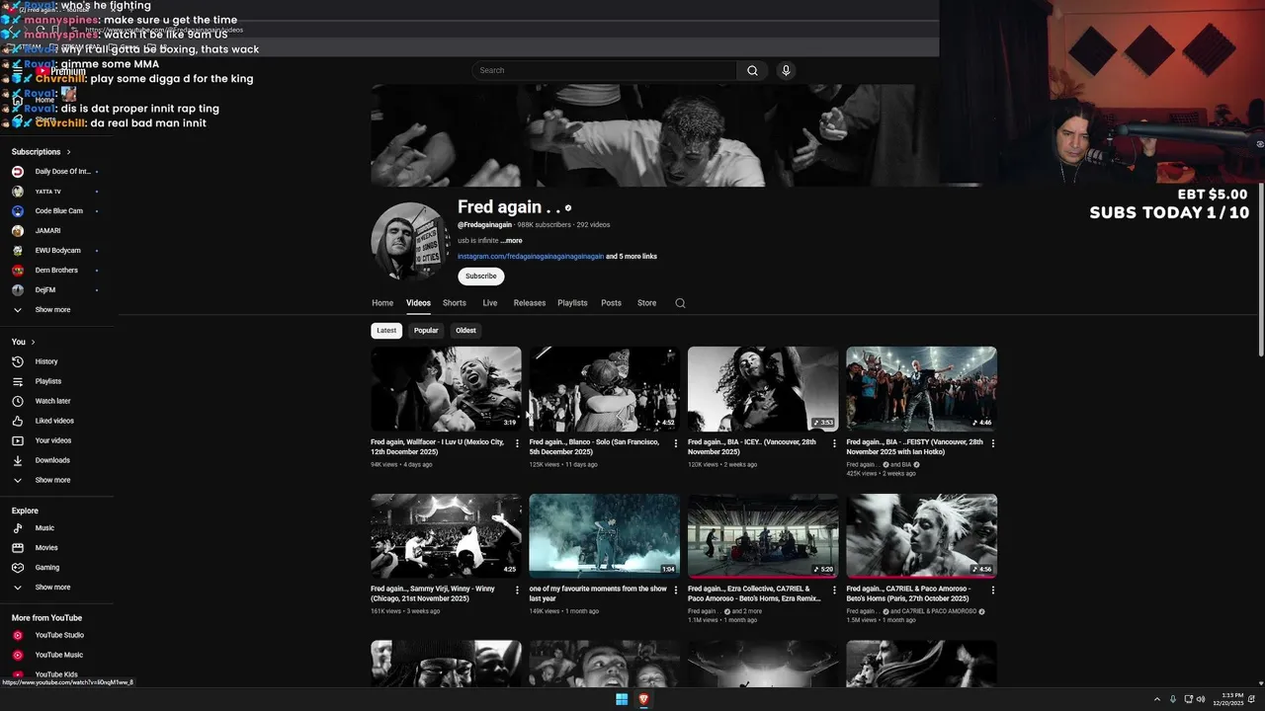This screenshot has height=711, width=1265.
Task: Select the Latest sort chip
Action: (386, 331)
